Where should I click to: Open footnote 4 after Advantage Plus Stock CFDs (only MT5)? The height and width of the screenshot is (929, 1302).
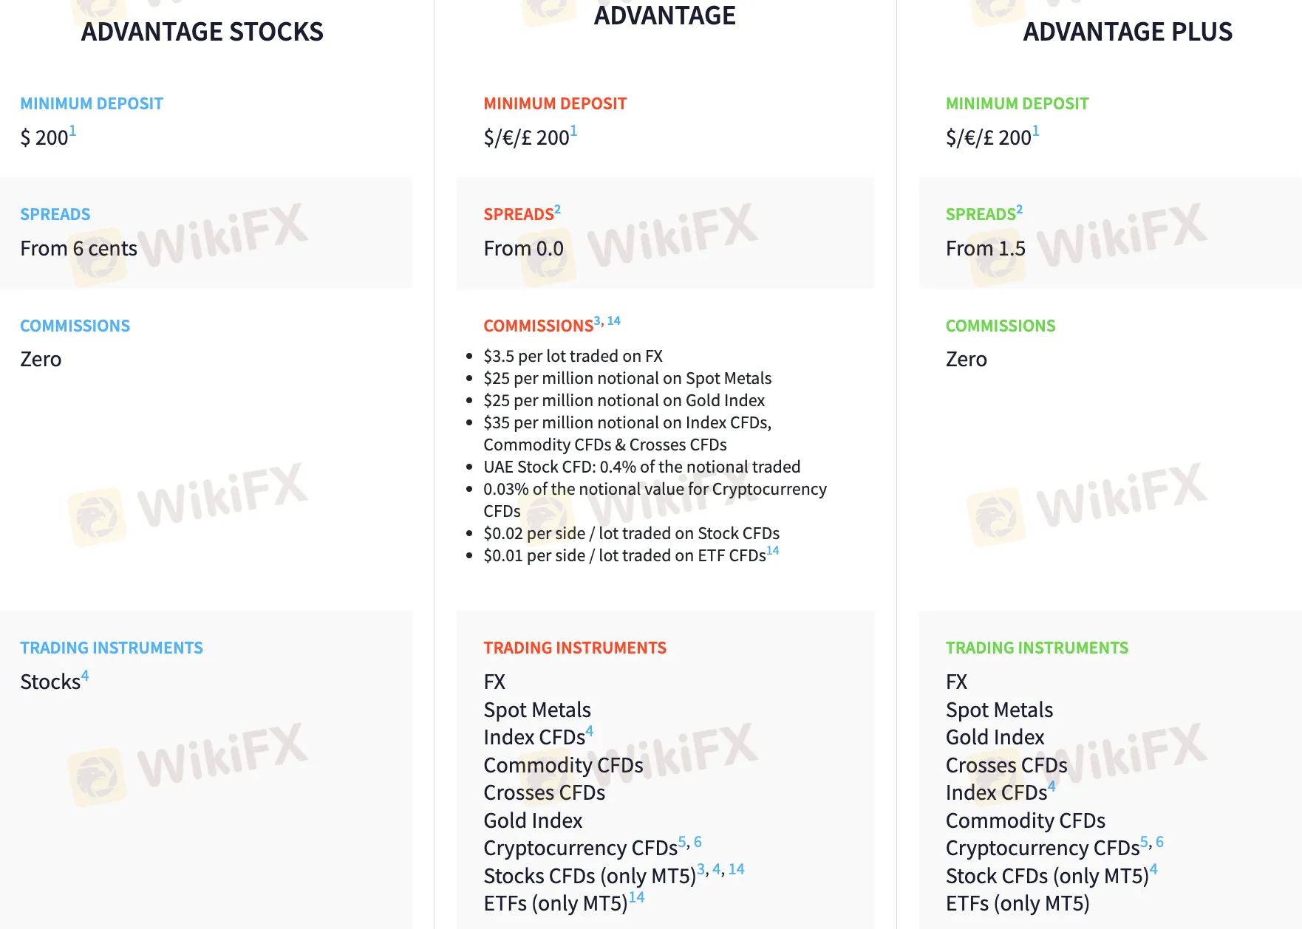[x=1153, y=869]
